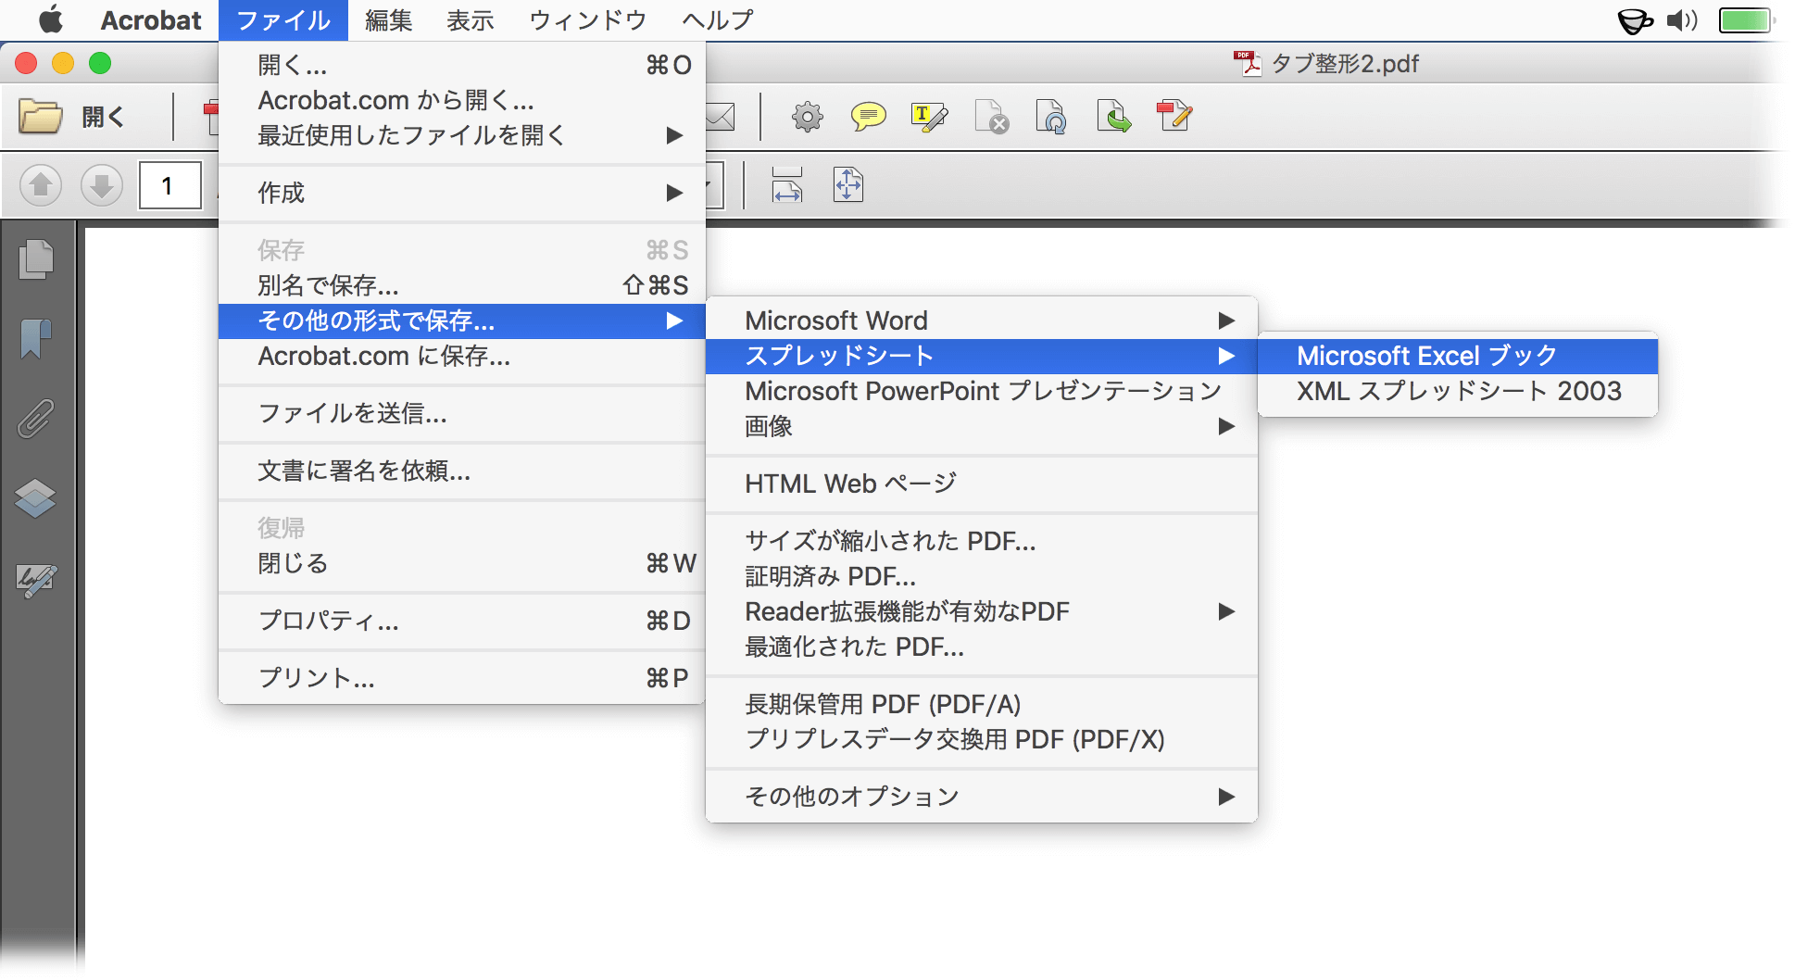Open signatures side panel
This screenshot has height=980, width=1795.
[36, 580]
